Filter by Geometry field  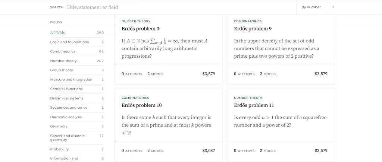pyautogui.click(x=77, y=126)
